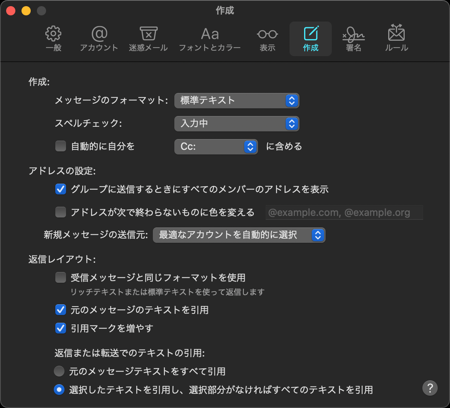Expand メッセージのフォーマット dropdown showing 標準テキスト
The width and height of the screenshot is (450, 408).
tap(237, 101)
